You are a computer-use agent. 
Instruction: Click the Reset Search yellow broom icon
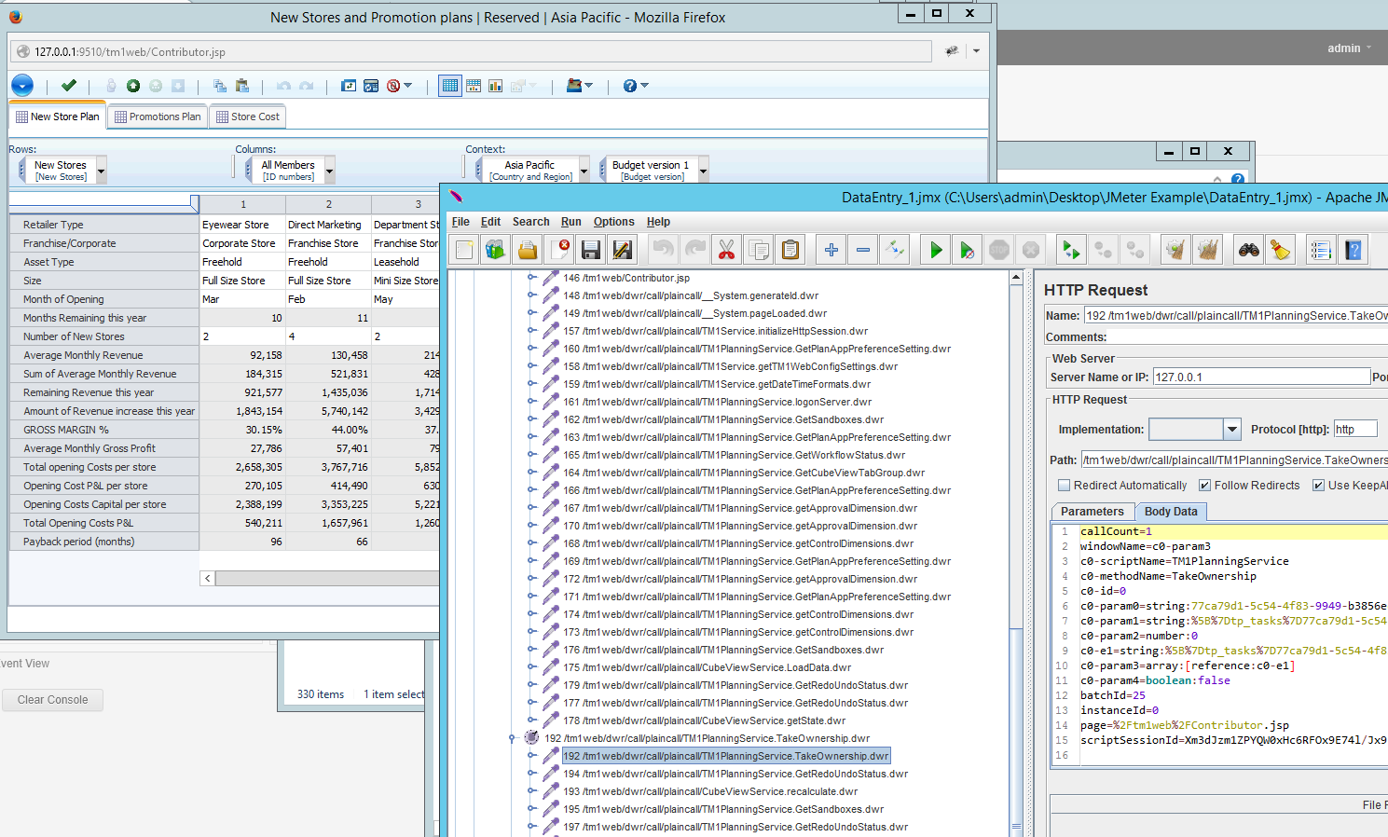pyautogui.click(x=1281, y=250)
